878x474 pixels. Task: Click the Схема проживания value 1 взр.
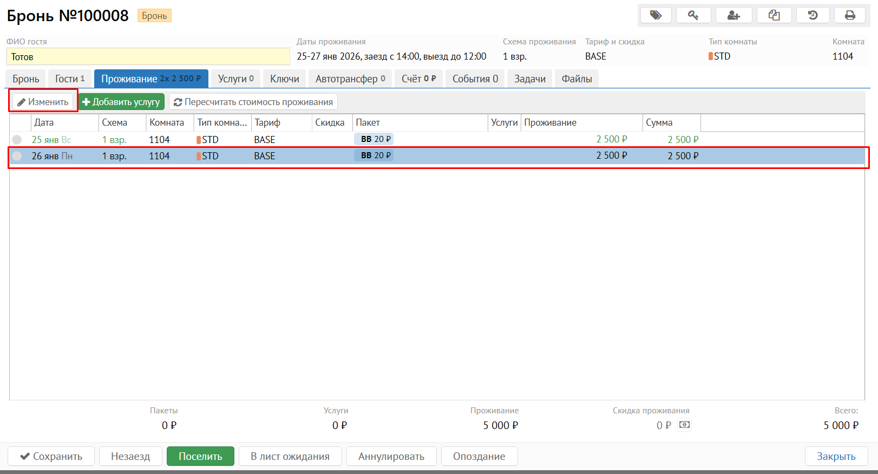(515, 56)
